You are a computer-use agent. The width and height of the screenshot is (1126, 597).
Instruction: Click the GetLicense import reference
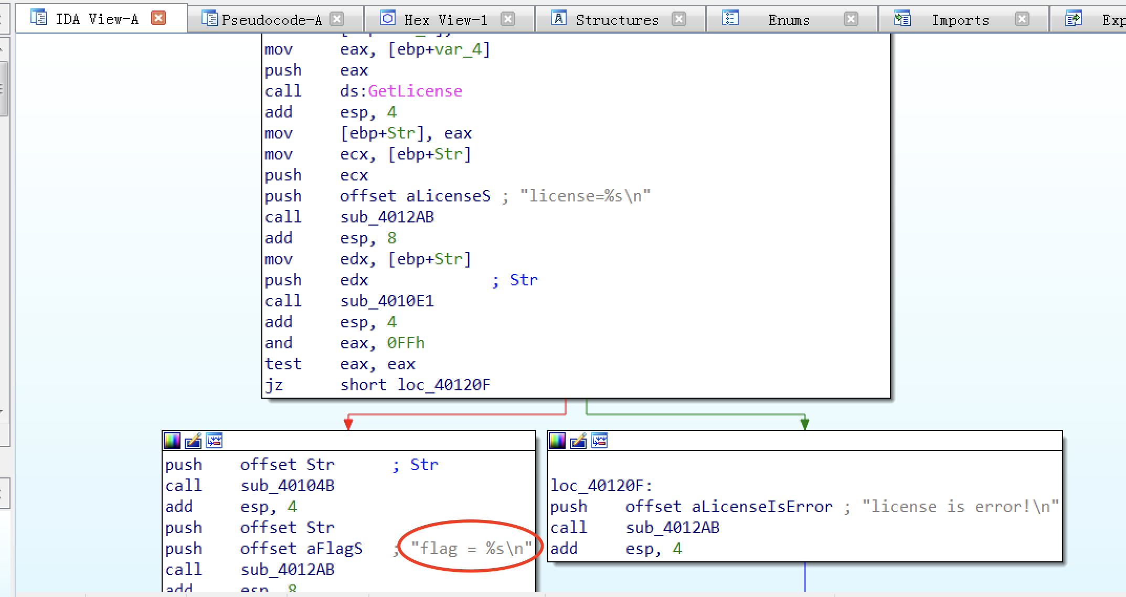point(415,91)
